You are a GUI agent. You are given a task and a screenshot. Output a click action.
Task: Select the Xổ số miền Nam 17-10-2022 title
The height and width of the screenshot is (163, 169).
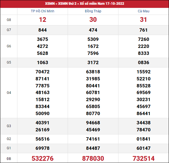(102, 4)
